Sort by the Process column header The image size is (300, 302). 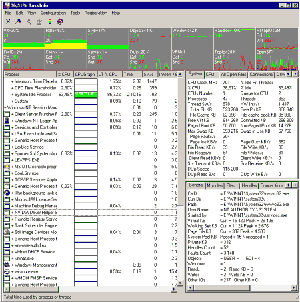click(x=30, y=74)
